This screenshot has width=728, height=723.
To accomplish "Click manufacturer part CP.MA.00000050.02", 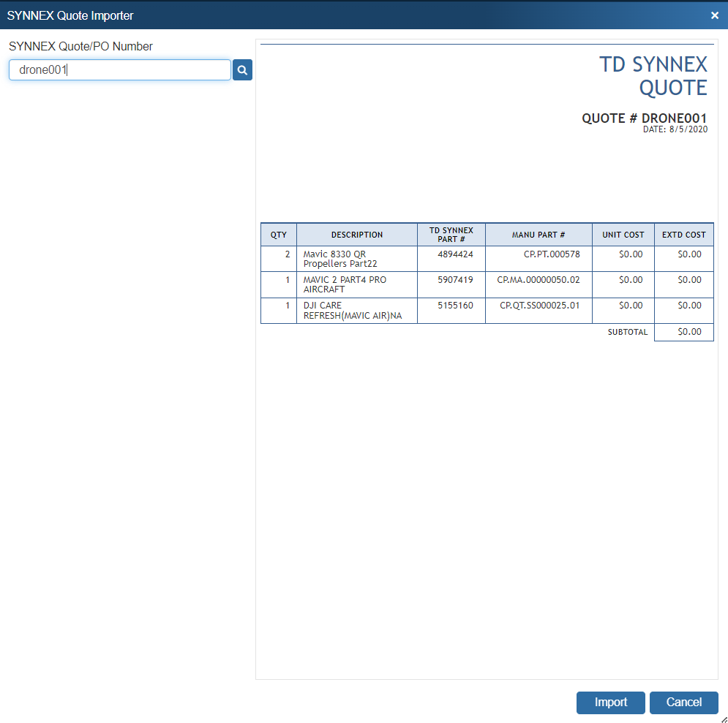I will [x=538, y=280].
